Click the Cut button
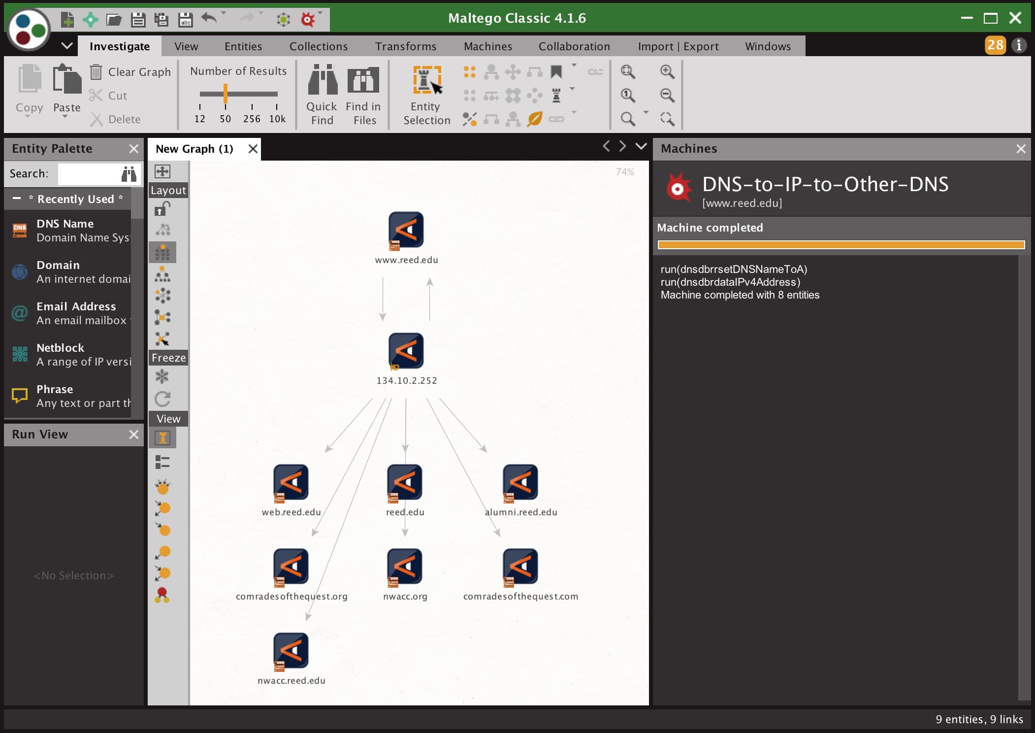This screenshot has width=1035, height=733. [109, 96]
